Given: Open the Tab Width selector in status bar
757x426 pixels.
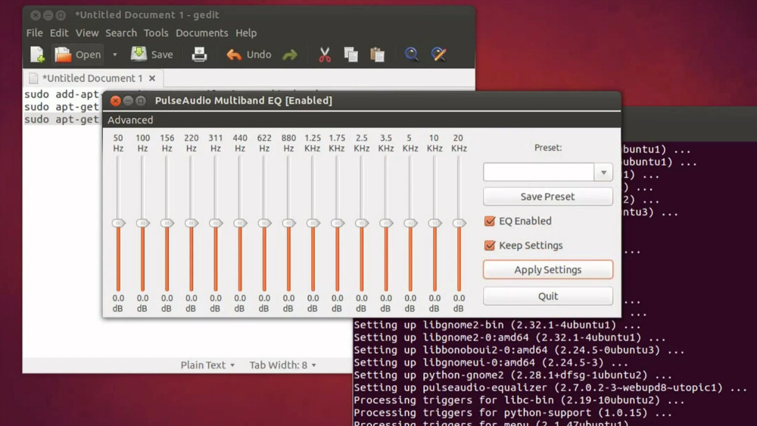Looking at the screenshot, I should pyautogui.click(x=282, y=365).
